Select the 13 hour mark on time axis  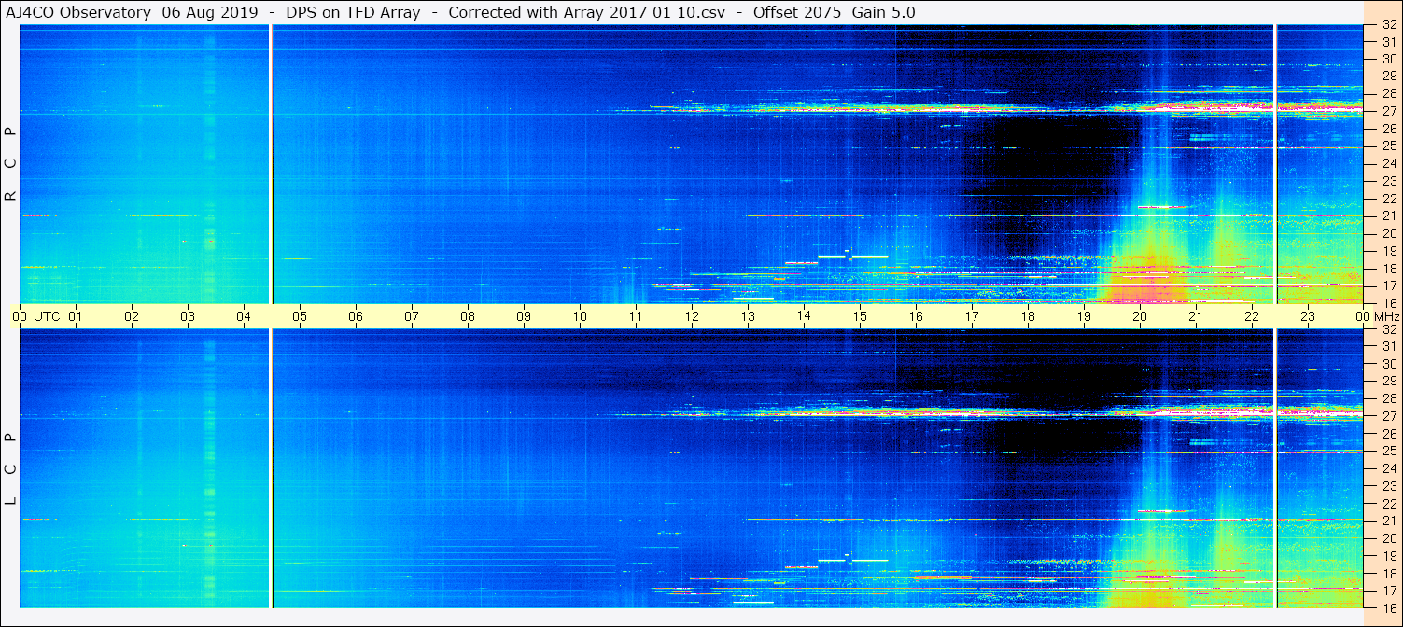pyautogui.click(x=748, y=316)
